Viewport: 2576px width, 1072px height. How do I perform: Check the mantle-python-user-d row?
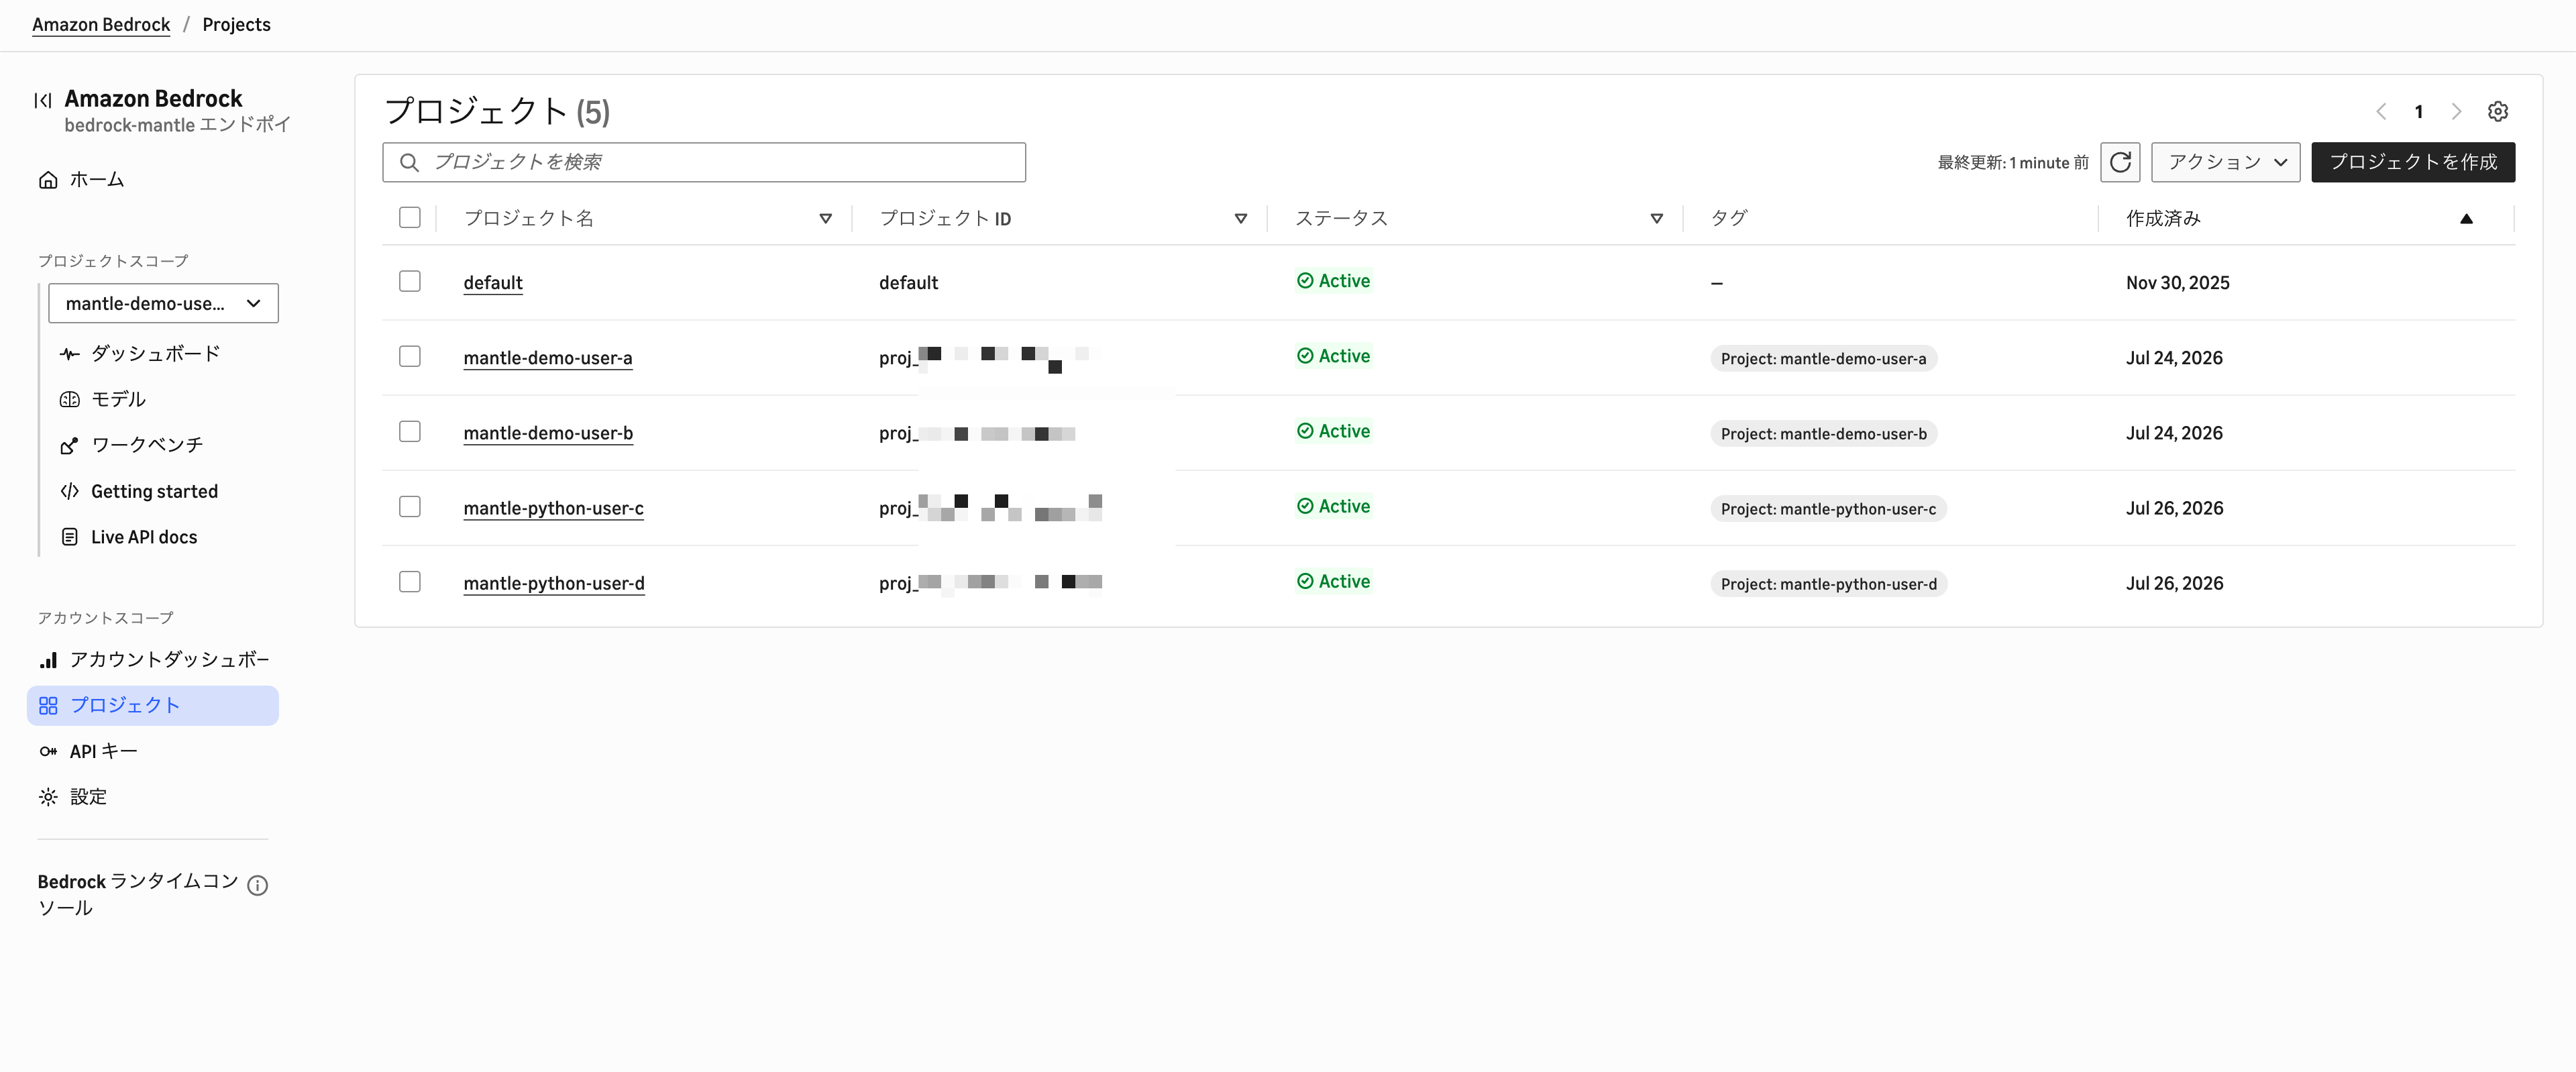tap(410, 582)
